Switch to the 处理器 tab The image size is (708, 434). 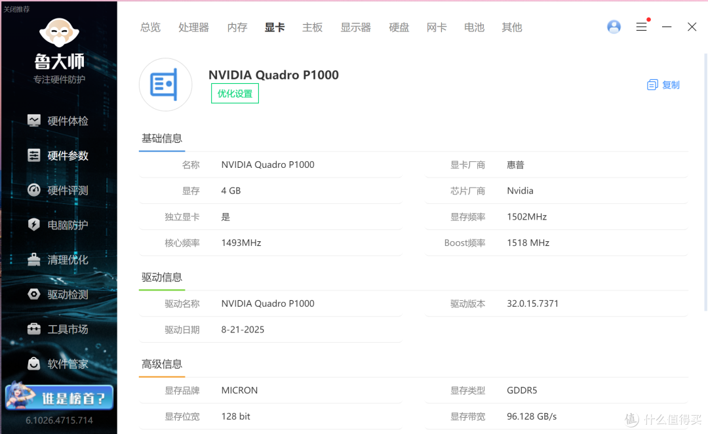pos(193,28)
